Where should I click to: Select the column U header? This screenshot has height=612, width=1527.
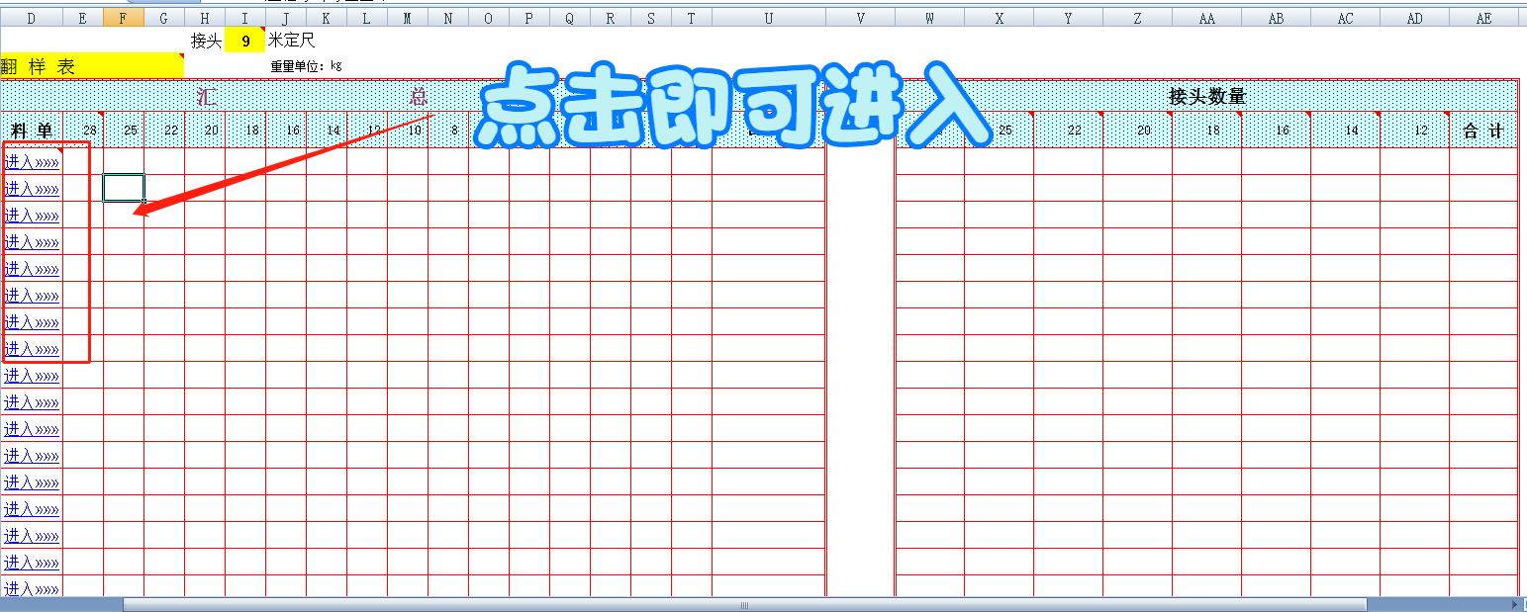[768, 18]
